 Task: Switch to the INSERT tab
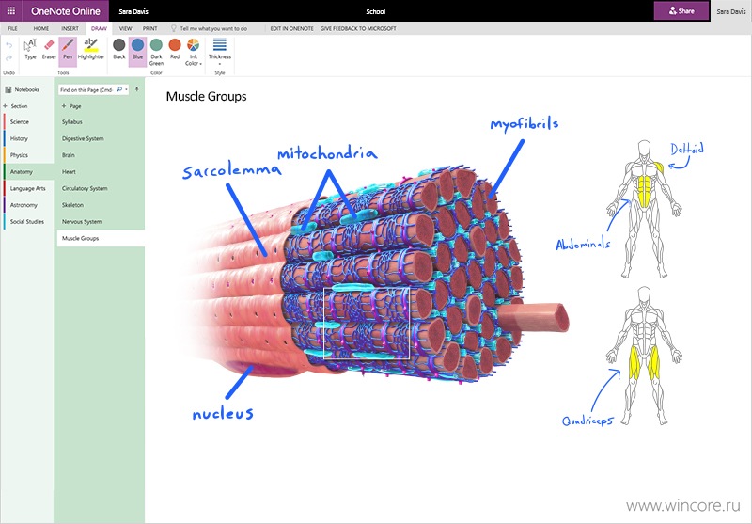(70, 28)
